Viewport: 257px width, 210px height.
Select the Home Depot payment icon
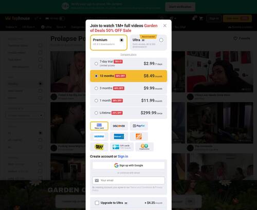pos(139,137)
